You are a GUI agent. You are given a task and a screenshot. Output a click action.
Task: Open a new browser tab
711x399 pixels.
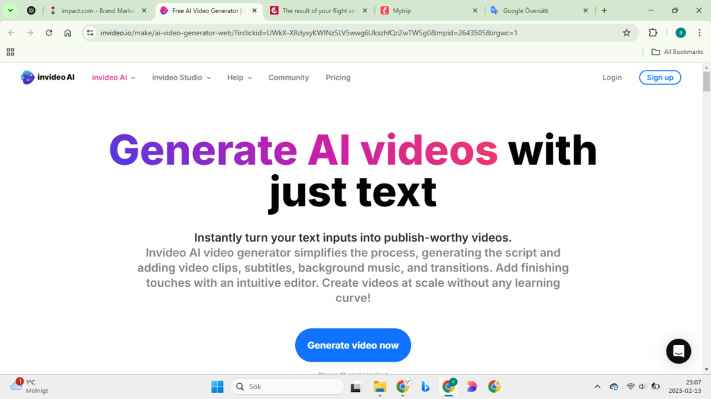(604, 10)
